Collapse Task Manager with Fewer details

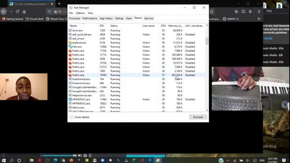[x=79, y=117]
